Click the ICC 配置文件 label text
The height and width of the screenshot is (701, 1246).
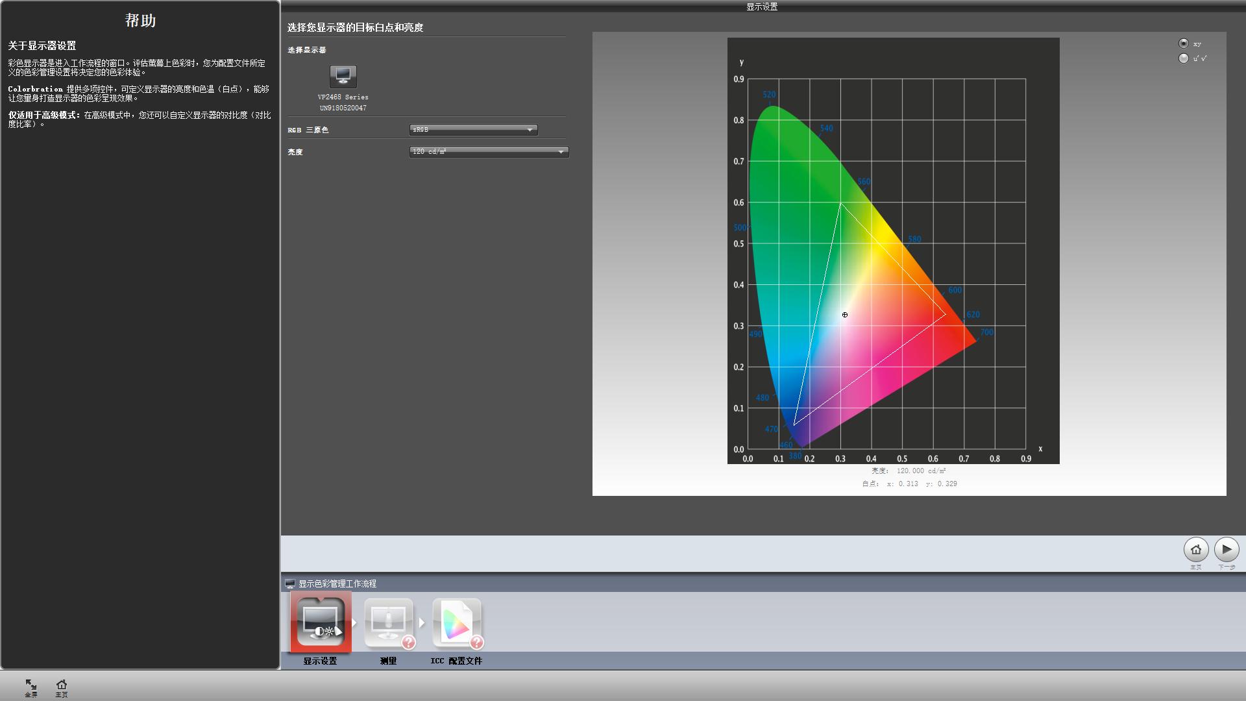coord(456,661)
